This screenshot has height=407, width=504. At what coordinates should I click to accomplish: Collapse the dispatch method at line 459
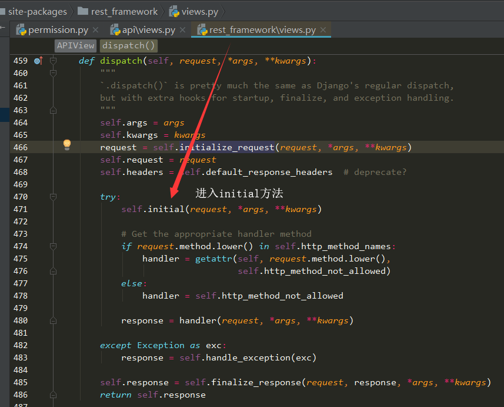54,61
